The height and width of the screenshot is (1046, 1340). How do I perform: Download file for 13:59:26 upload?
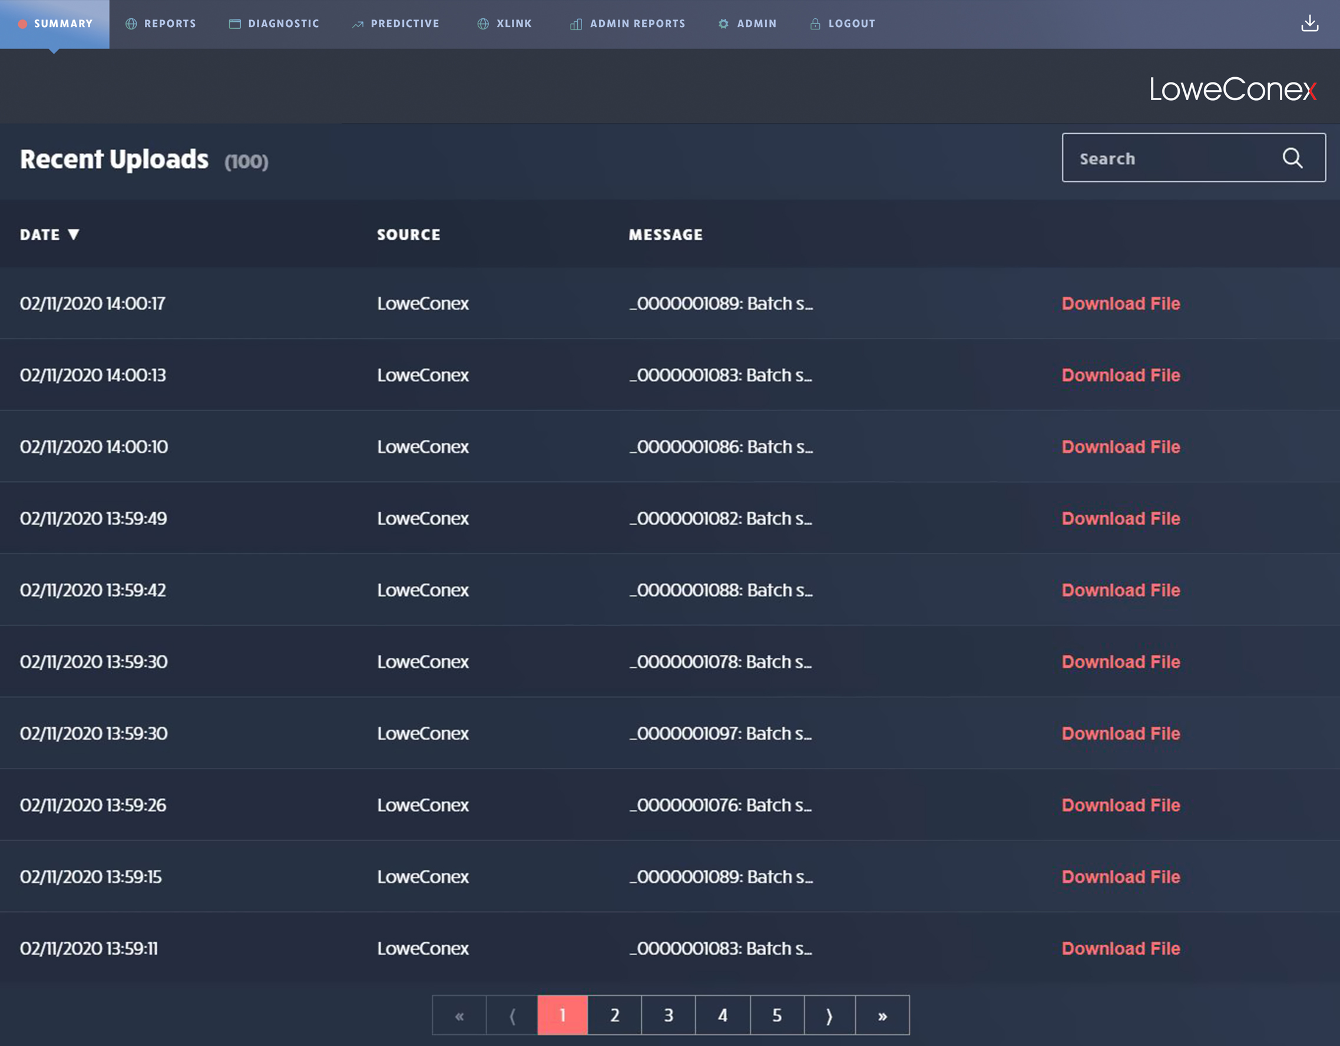tap(1120, 805)
